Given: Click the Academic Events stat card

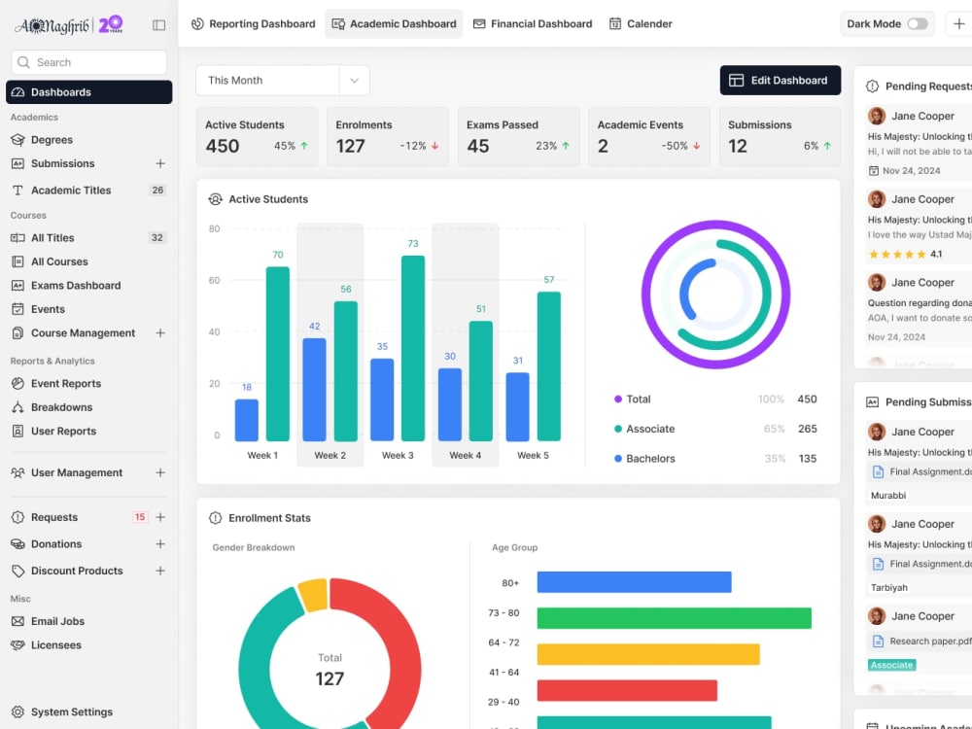Looking at the screenshot, I should 649,136.
